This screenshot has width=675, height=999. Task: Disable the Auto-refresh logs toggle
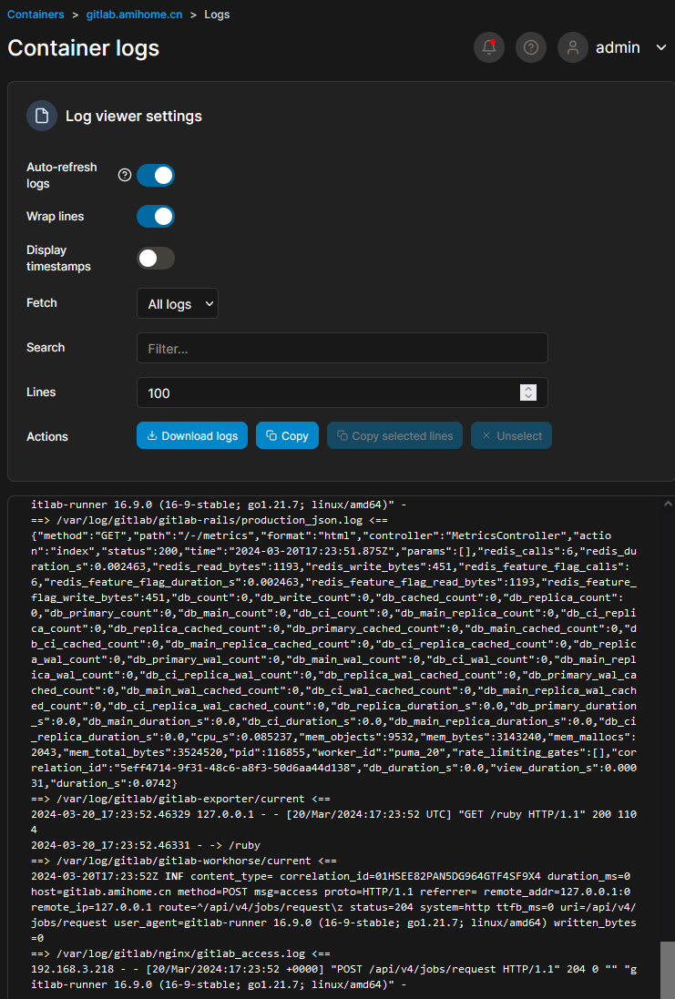coord(156,175)
